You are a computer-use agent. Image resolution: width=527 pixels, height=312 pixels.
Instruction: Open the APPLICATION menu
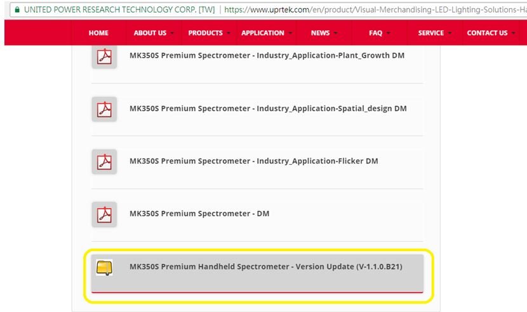pos(263,33)
